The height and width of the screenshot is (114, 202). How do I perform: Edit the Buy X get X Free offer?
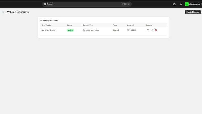point(152,30)
